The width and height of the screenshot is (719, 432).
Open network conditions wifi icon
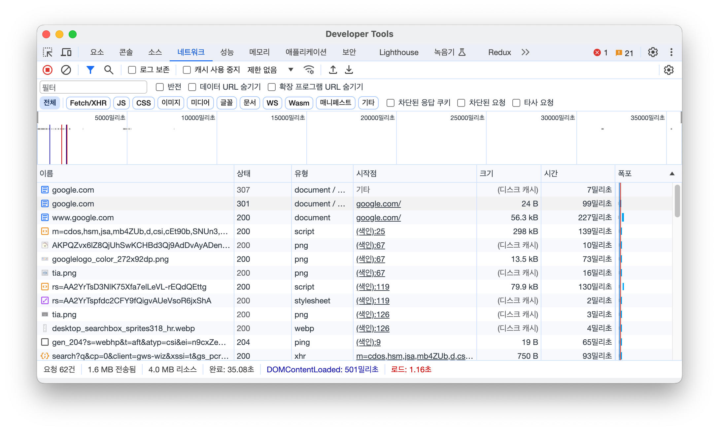309,70
